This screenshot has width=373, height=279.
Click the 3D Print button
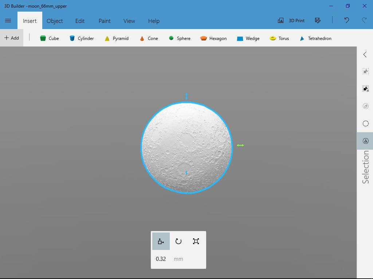tap(291, 21)
